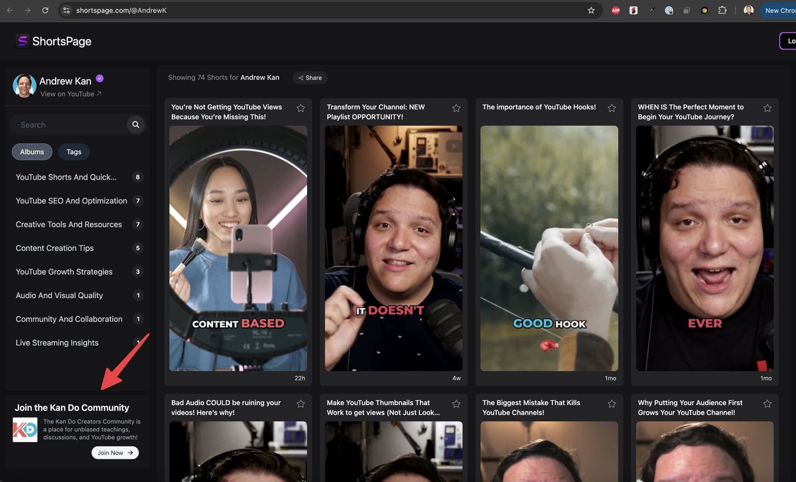The image size is (796, 482).
Task: Star 'WHEN IS The Perfect Moment' short
Action: 767,108
